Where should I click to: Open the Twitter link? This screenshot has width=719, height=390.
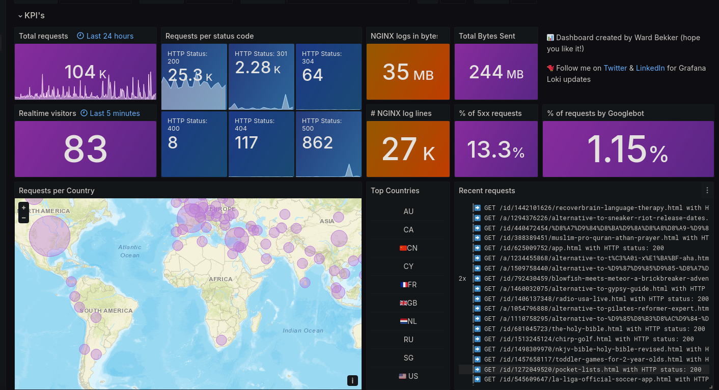615,68
